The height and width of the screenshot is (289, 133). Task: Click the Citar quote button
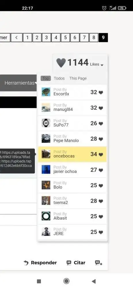(76, 263)
